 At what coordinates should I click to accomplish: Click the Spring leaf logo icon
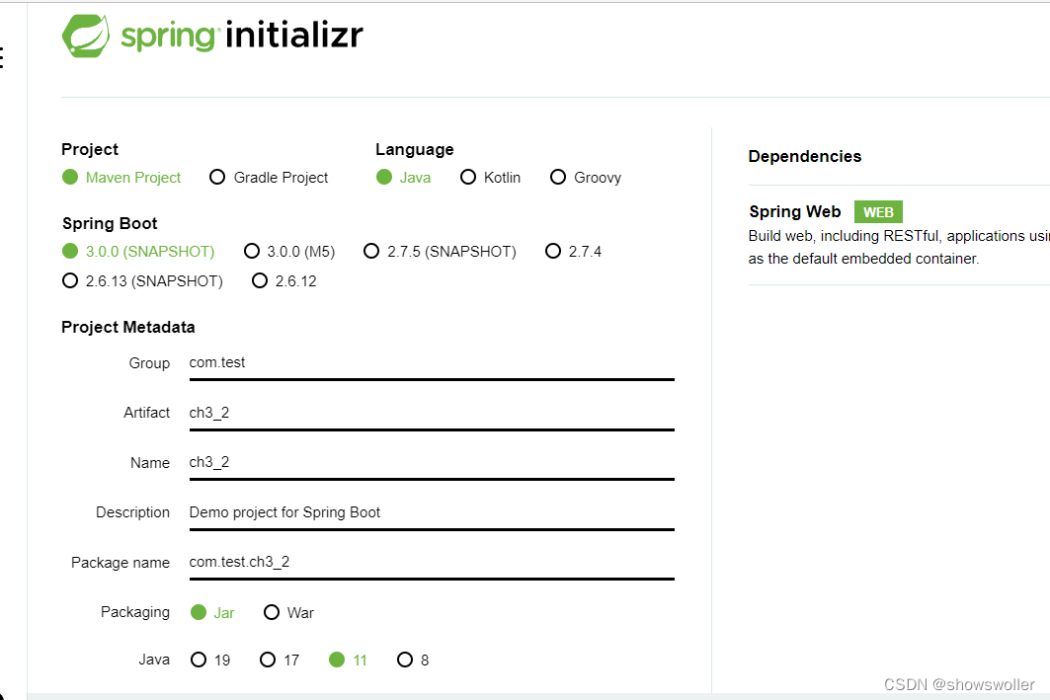85,36
